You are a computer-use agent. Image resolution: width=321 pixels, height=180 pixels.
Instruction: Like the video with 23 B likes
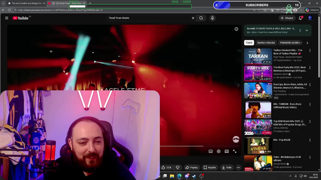[166, 167]
